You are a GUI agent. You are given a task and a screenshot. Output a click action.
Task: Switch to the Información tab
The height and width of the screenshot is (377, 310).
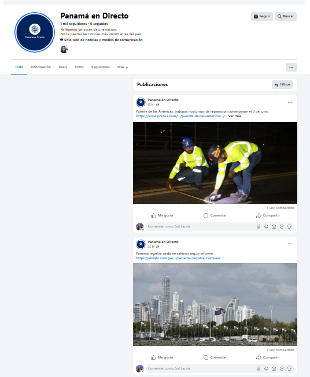[x=40, y=67]
